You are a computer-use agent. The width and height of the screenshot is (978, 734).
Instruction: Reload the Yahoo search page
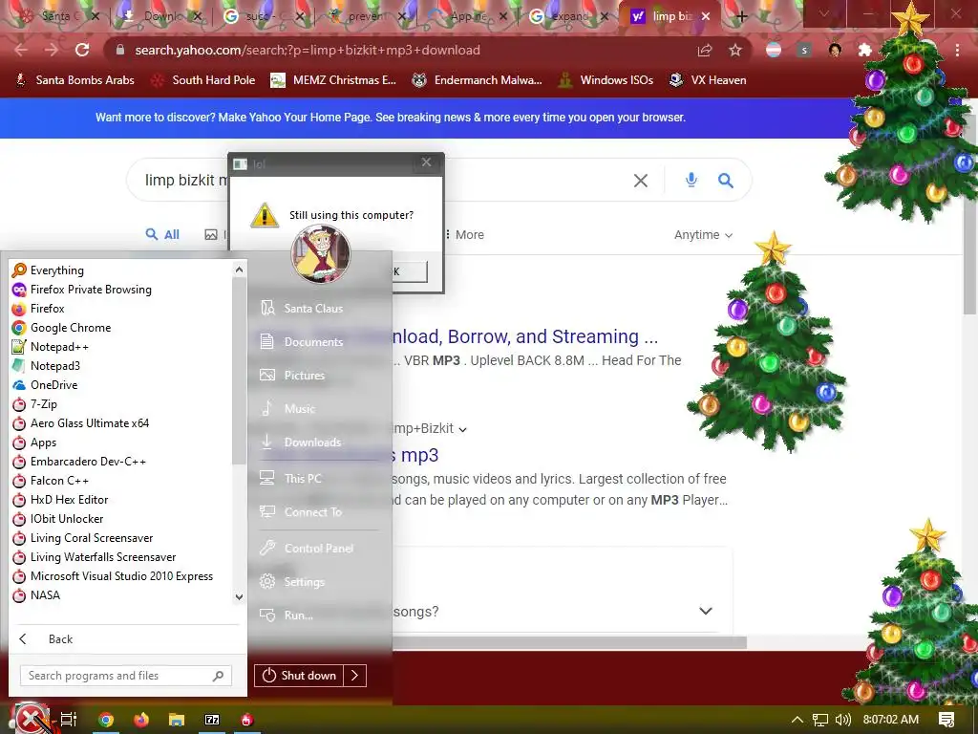pos(82,50)
